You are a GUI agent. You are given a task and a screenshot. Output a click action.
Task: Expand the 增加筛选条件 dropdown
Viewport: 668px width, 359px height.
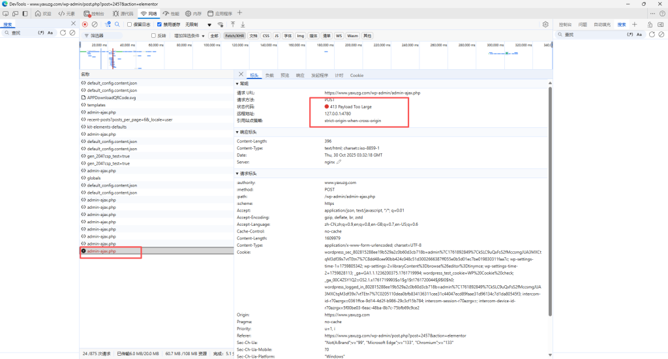189,35
